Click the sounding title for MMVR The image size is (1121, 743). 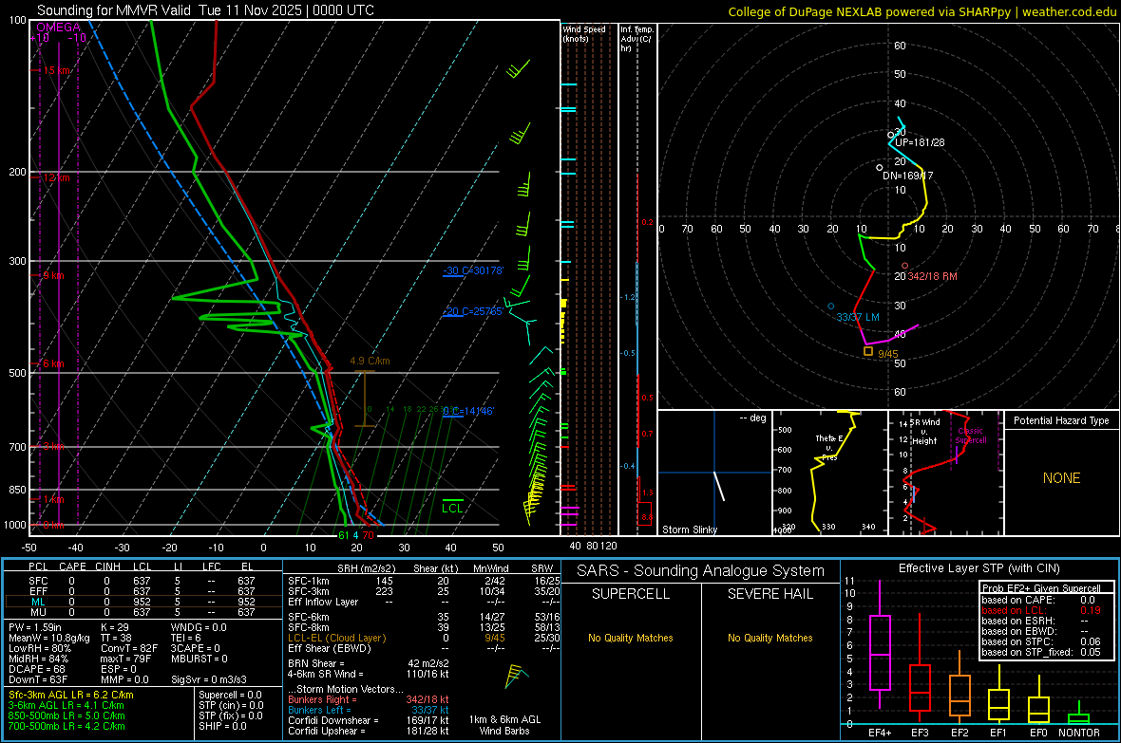click(x=205, y=10)
